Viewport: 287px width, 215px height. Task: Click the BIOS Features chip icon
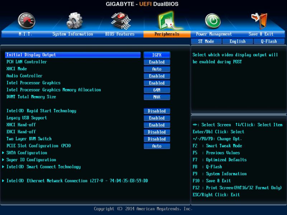(121, 21)
